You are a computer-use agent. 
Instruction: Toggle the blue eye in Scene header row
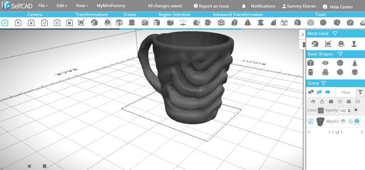tap(328, 92)
